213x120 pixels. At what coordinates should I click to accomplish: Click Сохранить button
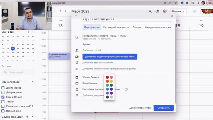coord(163,108)
